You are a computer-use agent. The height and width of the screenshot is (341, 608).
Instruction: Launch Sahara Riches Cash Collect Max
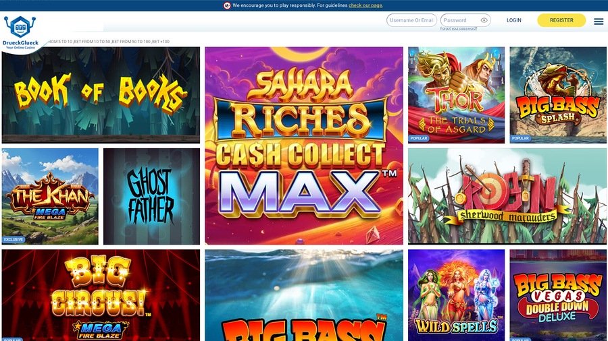304,146
